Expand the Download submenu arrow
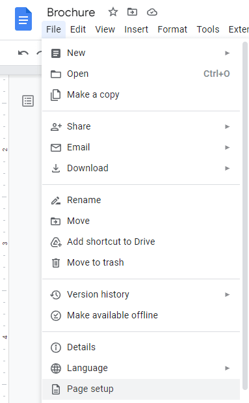 coord(227,168)
